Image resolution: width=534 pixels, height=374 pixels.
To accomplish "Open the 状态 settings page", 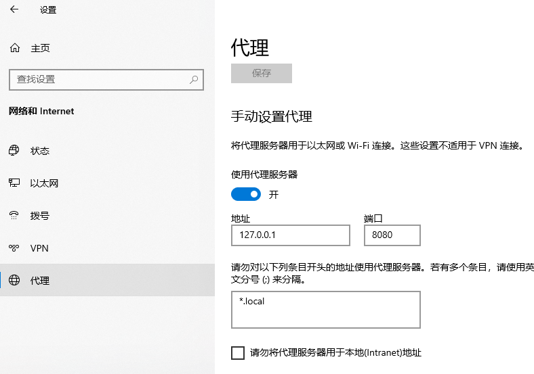I will pyautogui.click(x=40, y=151).
